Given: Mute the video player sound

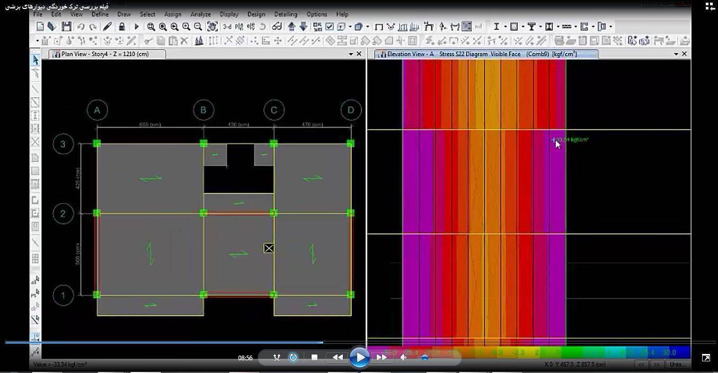Looking at the screenshot, I should point(403,358).
